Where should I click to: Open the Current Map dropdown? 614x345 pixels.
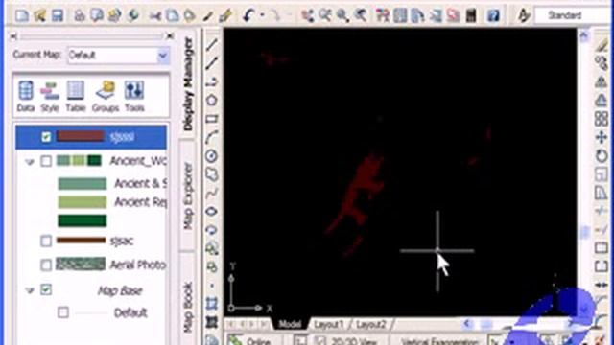pos(163,56)
